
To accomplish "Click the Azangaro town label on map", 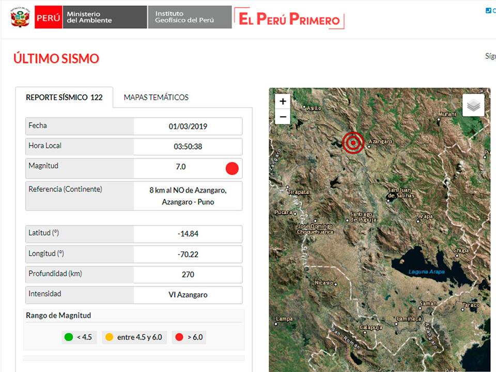I will tap(381, 141).
